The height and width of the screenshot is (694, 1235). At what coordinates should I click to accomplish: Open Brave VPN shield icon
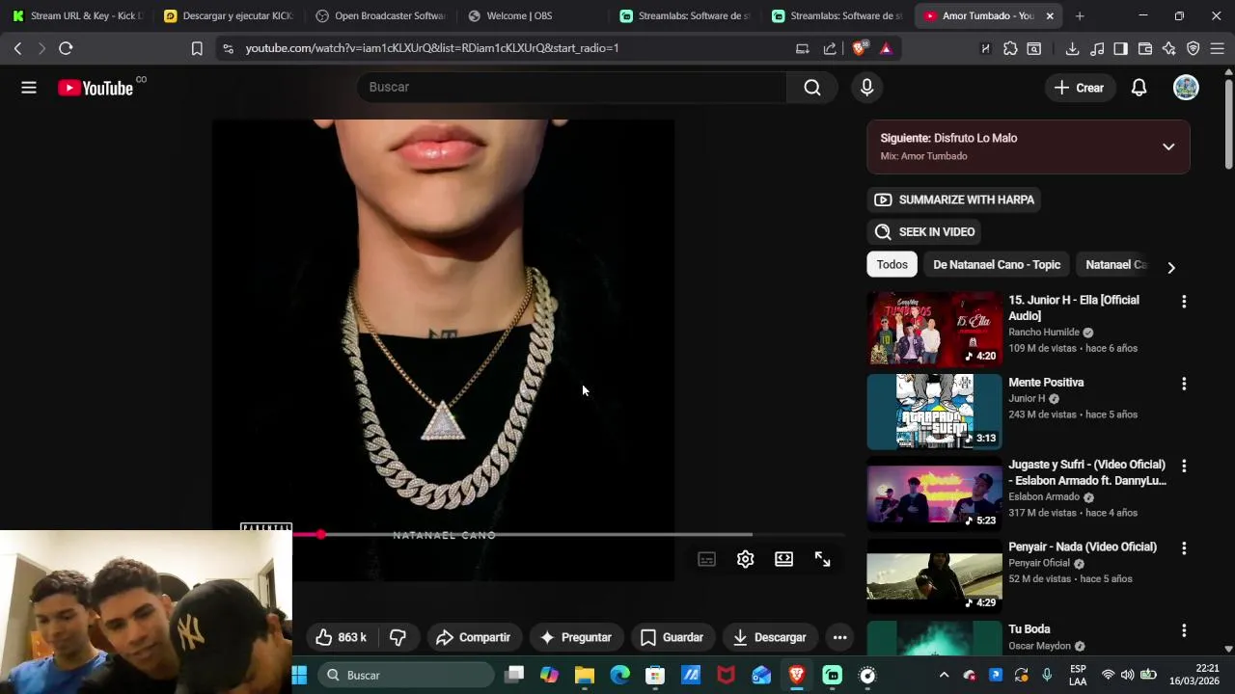(1194, 48)
